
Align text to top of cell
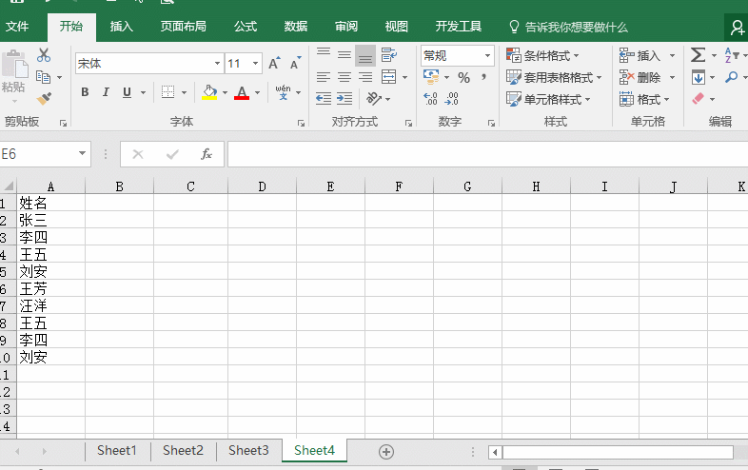coord(324,54)
